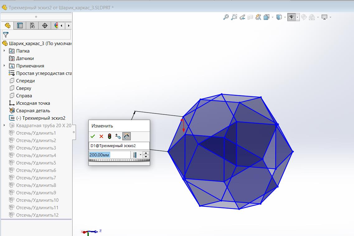Cancel the Modify dialog with red X

pyautogui.click(x=101, y=136)
